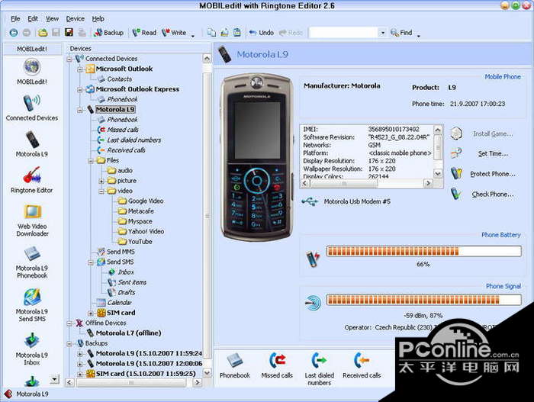Image resolution: width=534 pixels, height=402 pixels.
Task: Select Google Video folder in tree
Action: pos(146,201)
